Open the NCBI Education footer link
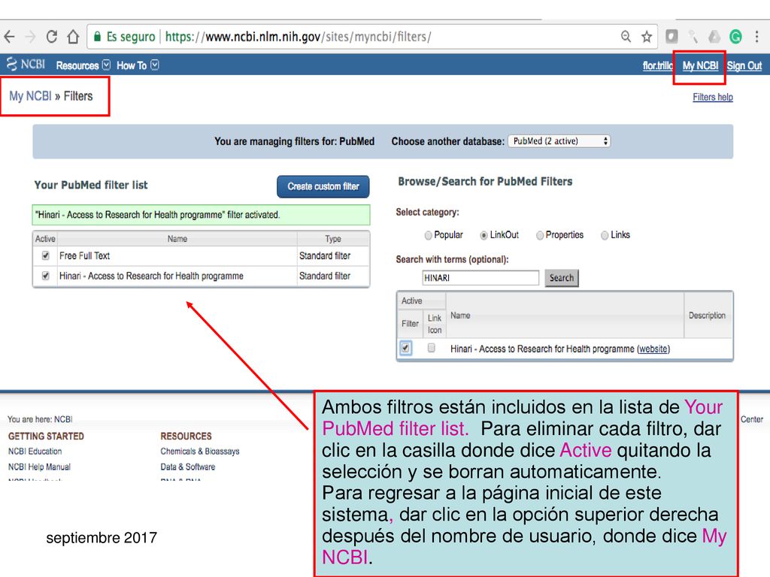Viewport: 770px width, 577px height. tap(35, 452)
